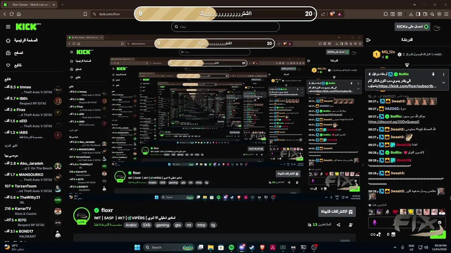This screenshot has width=451, height=253.
Task: Open 'تصفح' browse in the sidebar
Action: point(14,53)
